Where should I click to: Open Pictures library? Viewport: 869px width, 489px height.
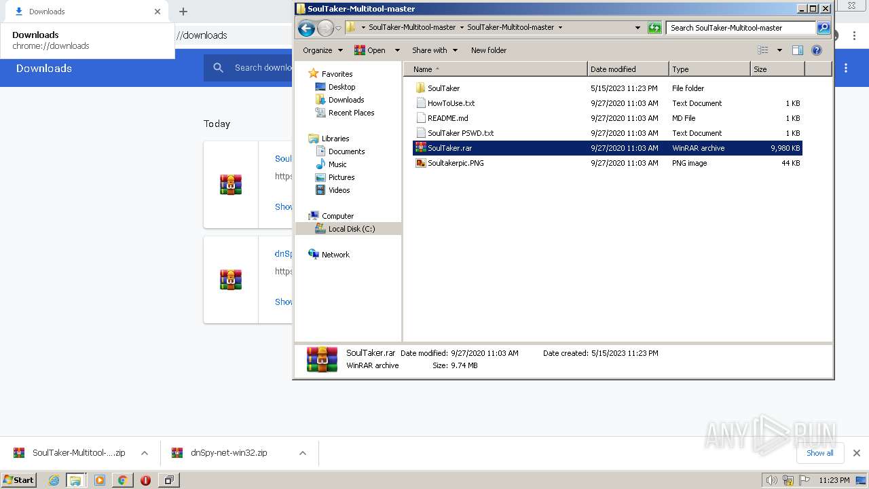point(341,177)
